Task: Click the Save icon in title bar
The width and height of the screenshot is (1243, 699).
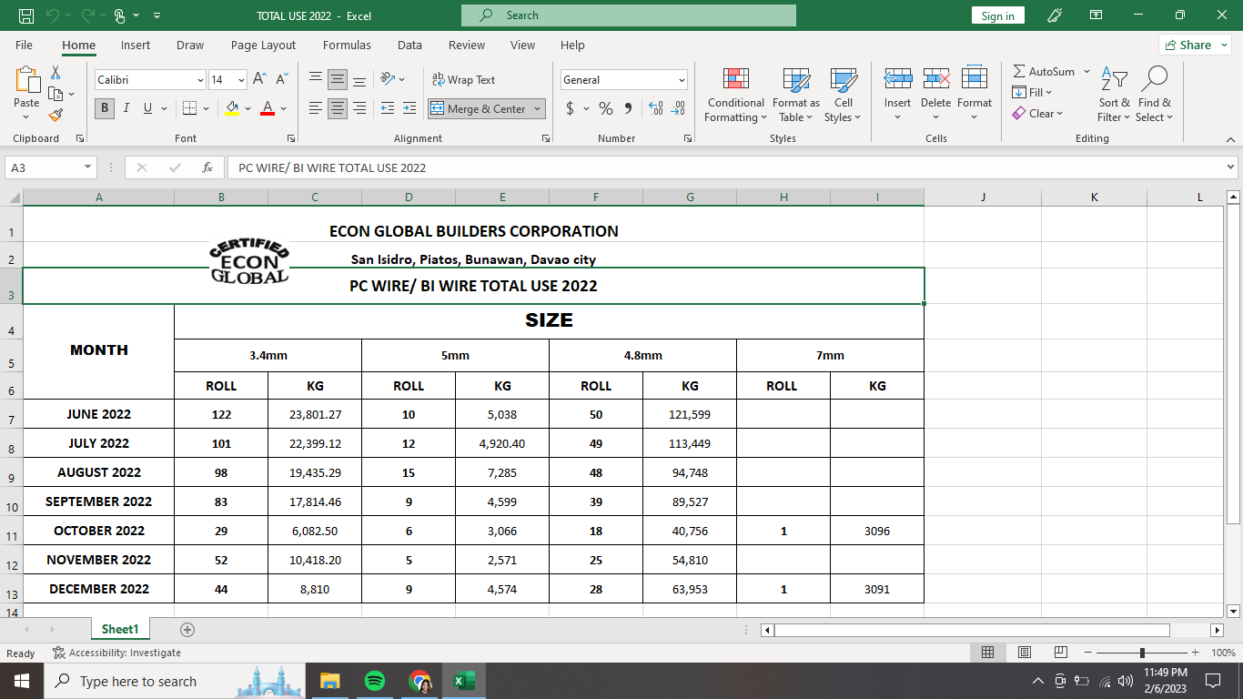Action: pos(26,15)
